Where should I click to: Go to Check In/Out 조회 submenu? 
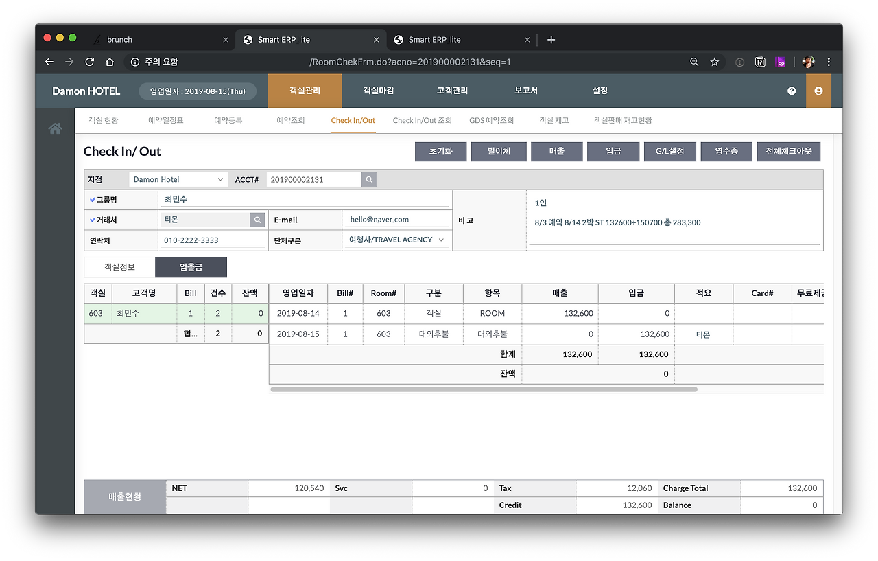point(422,120)
